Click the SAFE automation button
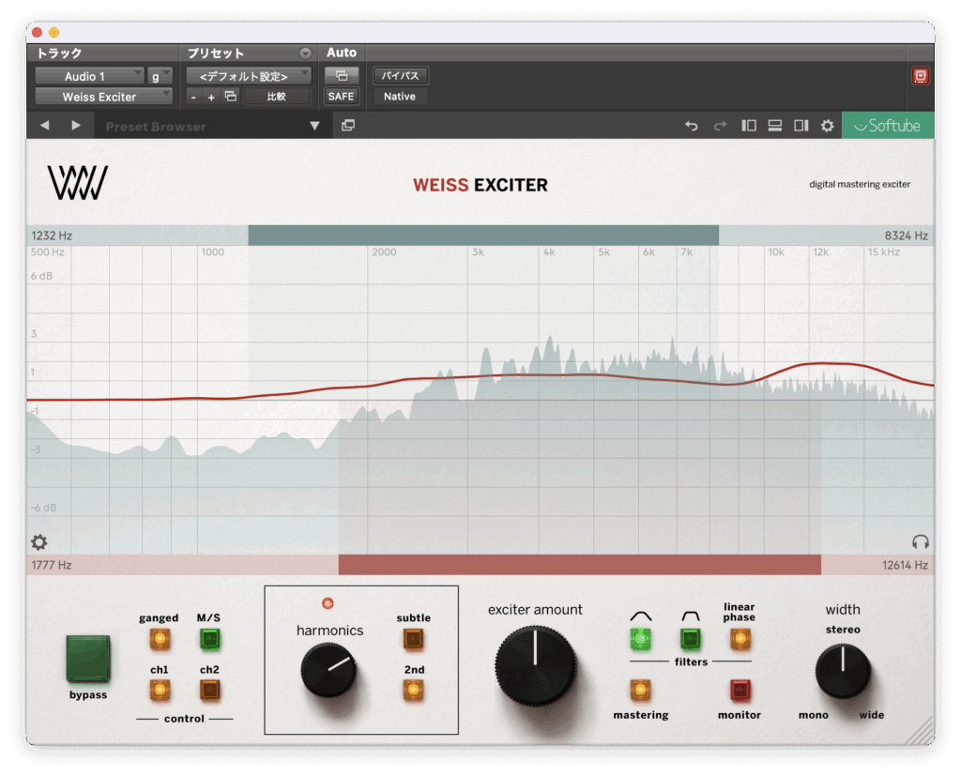 pyautogui.click(x=342, y=97)
